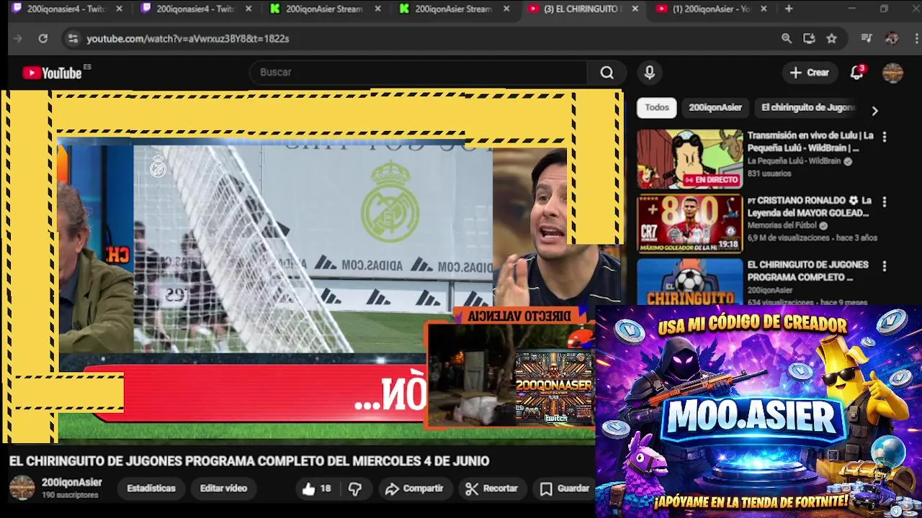The image size is (922, 518).
Task: Open the notifications bell
Action: tap(856, 73)
